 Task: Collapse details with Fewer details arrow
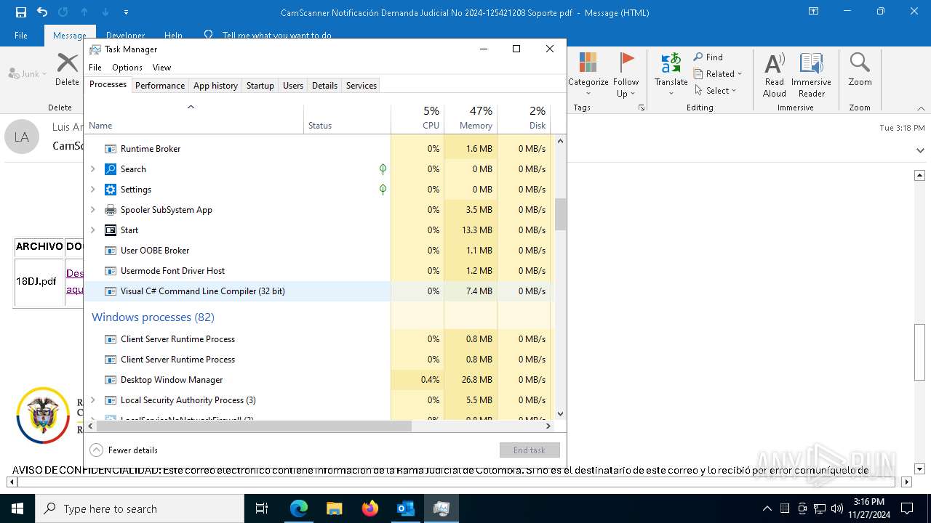(96, 450)
